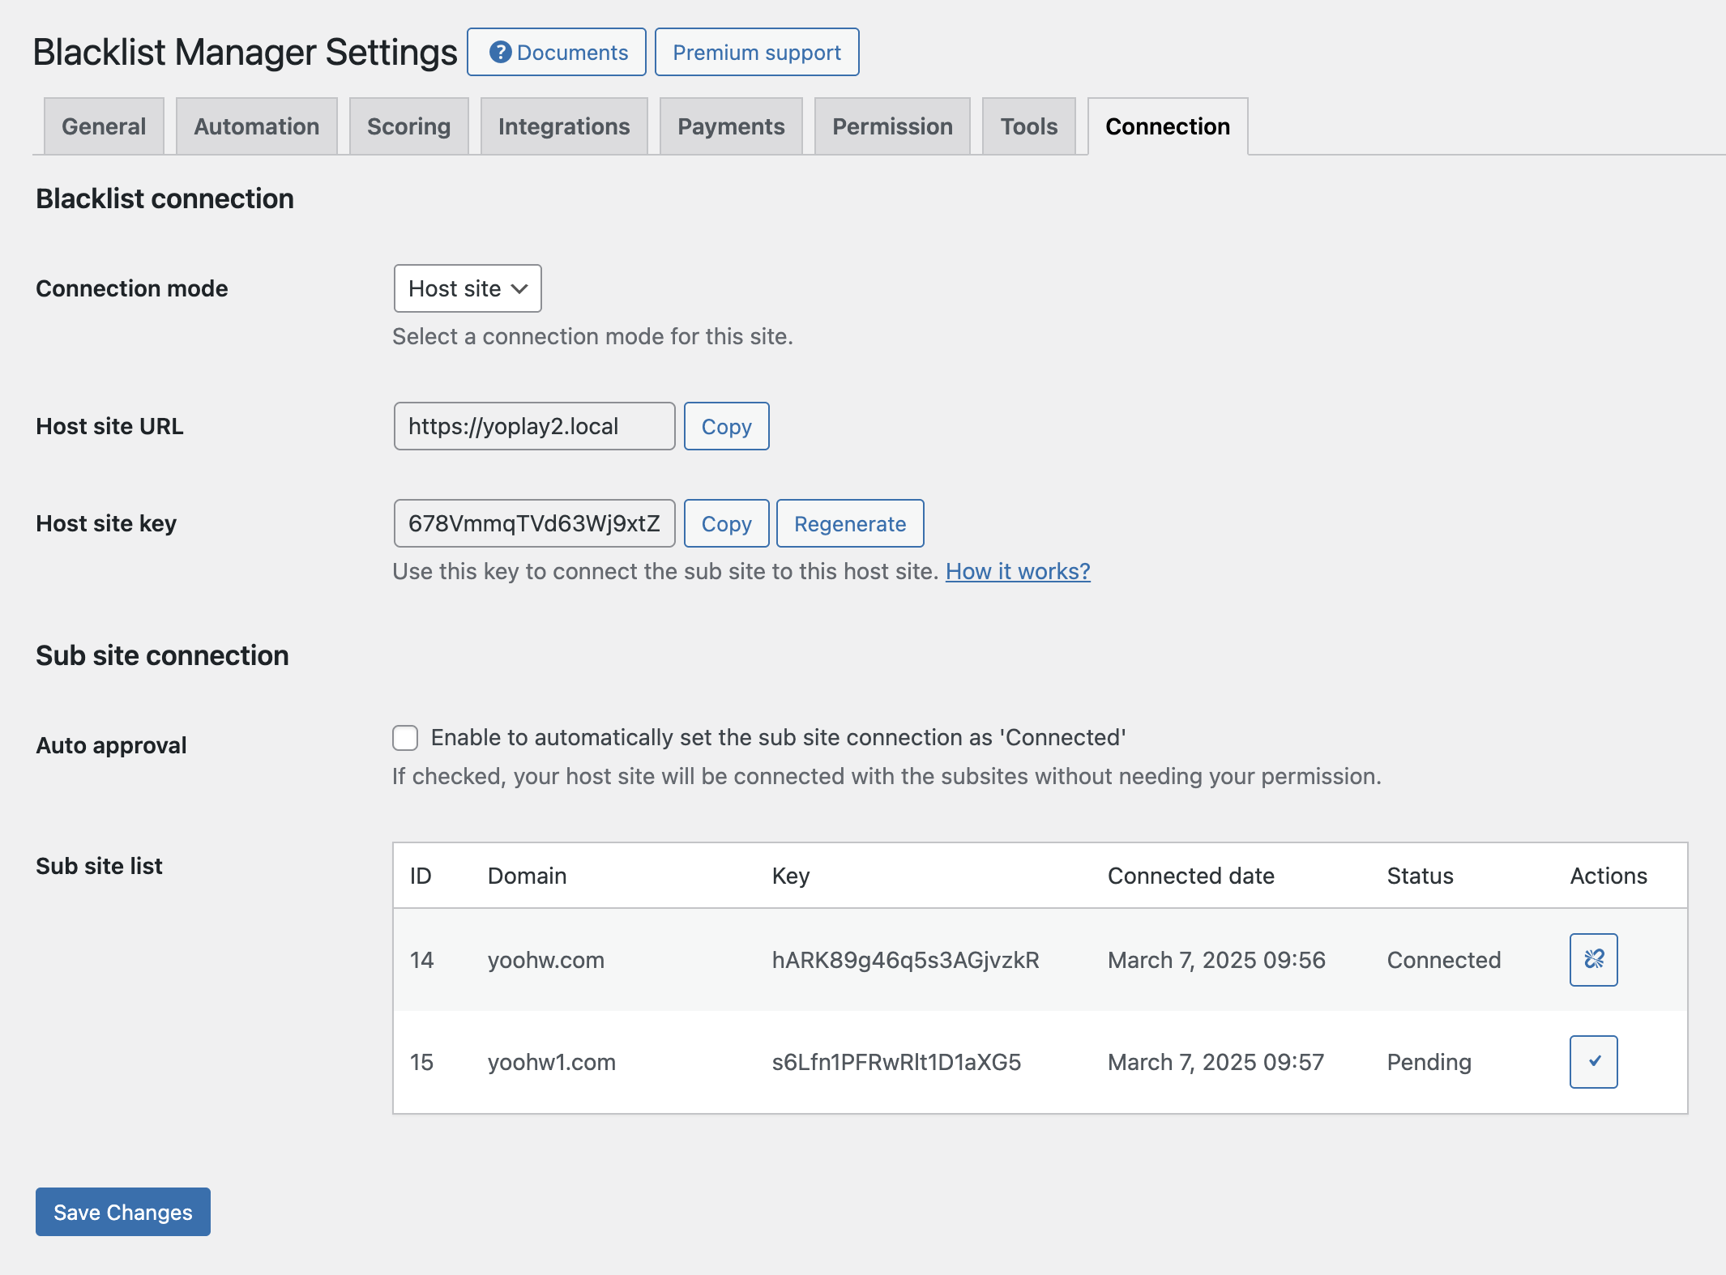Click the Domain column header

[x=528, y=876]
